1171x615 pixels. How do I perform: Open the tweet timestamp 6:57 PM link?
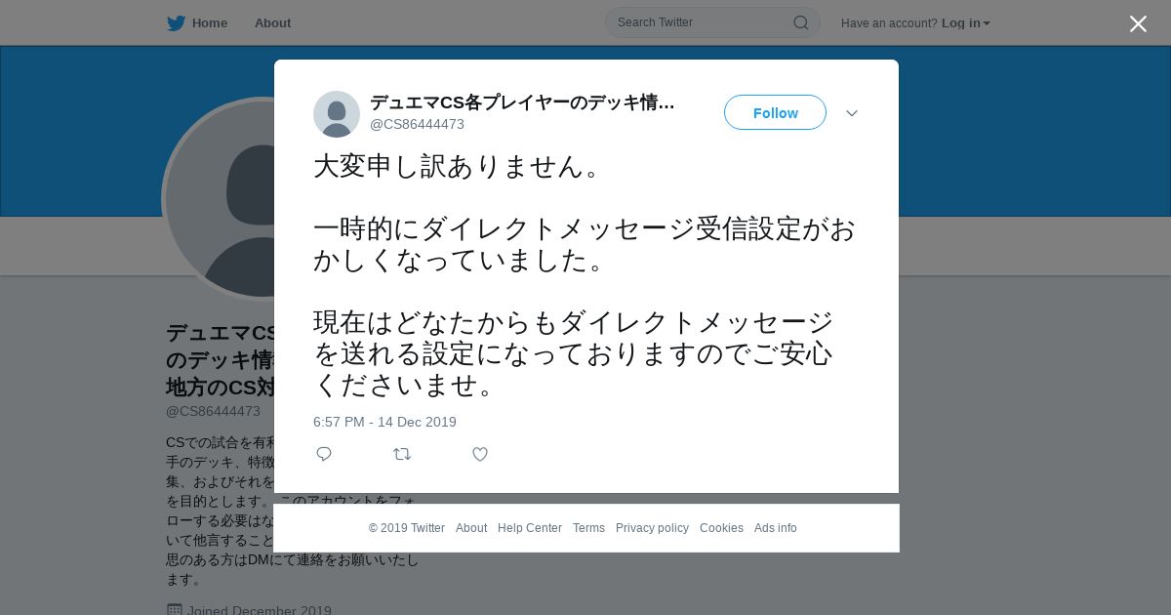(384, 422)
